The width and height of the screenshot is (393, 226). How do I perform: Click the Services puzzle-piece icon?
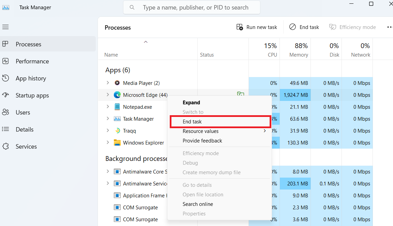(5, 146)
